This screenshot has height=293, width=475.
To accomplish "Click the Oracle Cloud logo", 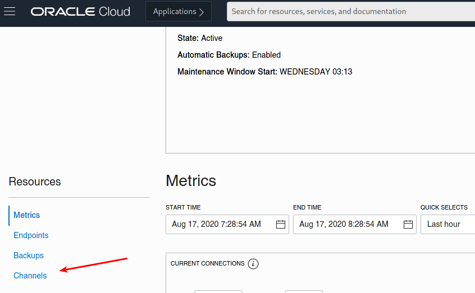I will 80,12.
